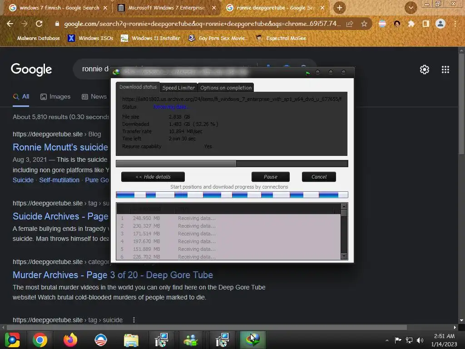Select connection row 1 with 248.950 MB

pyautogui.click(x=229, y=218)
